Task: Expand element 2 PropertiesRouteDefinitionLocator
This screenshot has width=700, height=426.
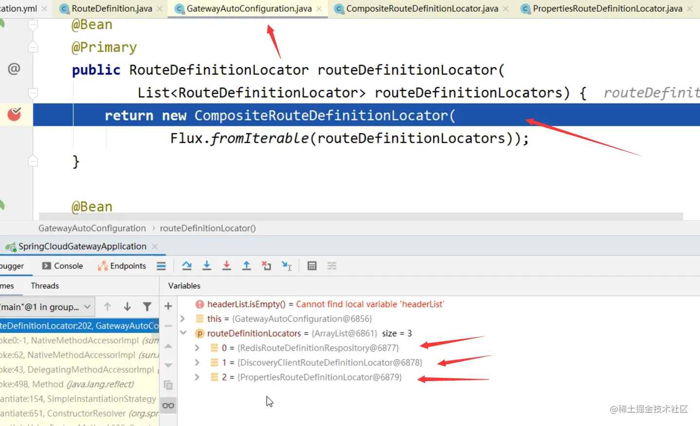Action: coord(197,377)
